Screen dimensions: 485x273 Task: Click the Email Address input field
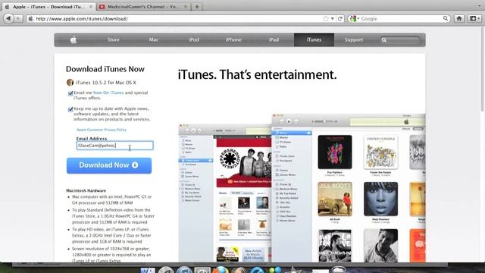114,146
